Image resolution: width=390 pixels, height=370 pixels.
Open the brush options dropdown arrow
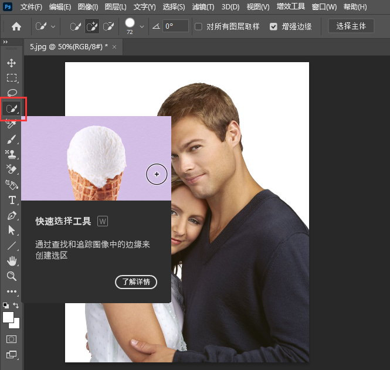[x=142, y=26]
